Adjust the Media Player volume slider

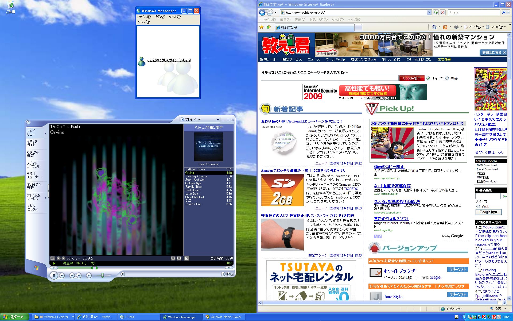102,275
